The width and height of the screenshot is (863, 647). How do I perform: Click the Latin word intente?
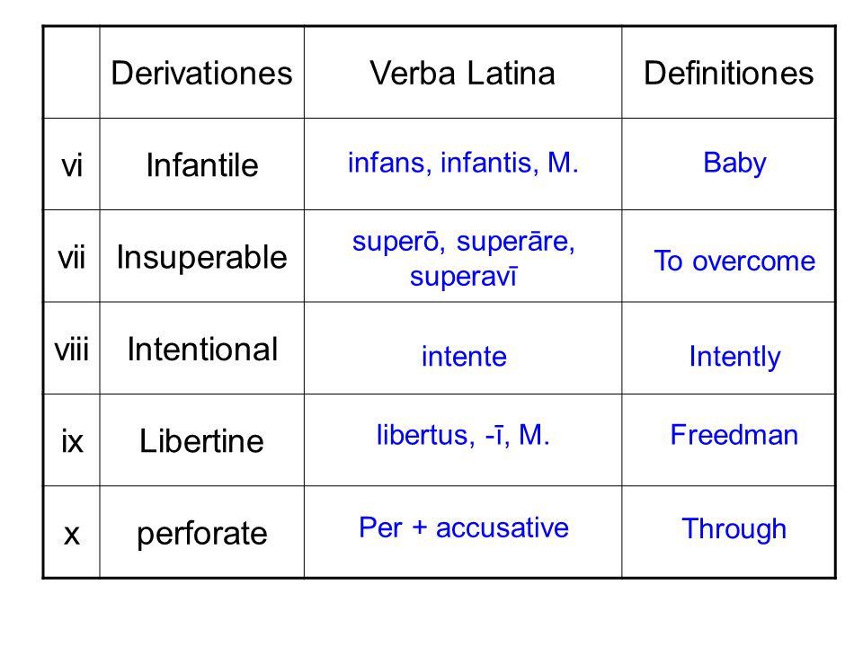point(464,357)
